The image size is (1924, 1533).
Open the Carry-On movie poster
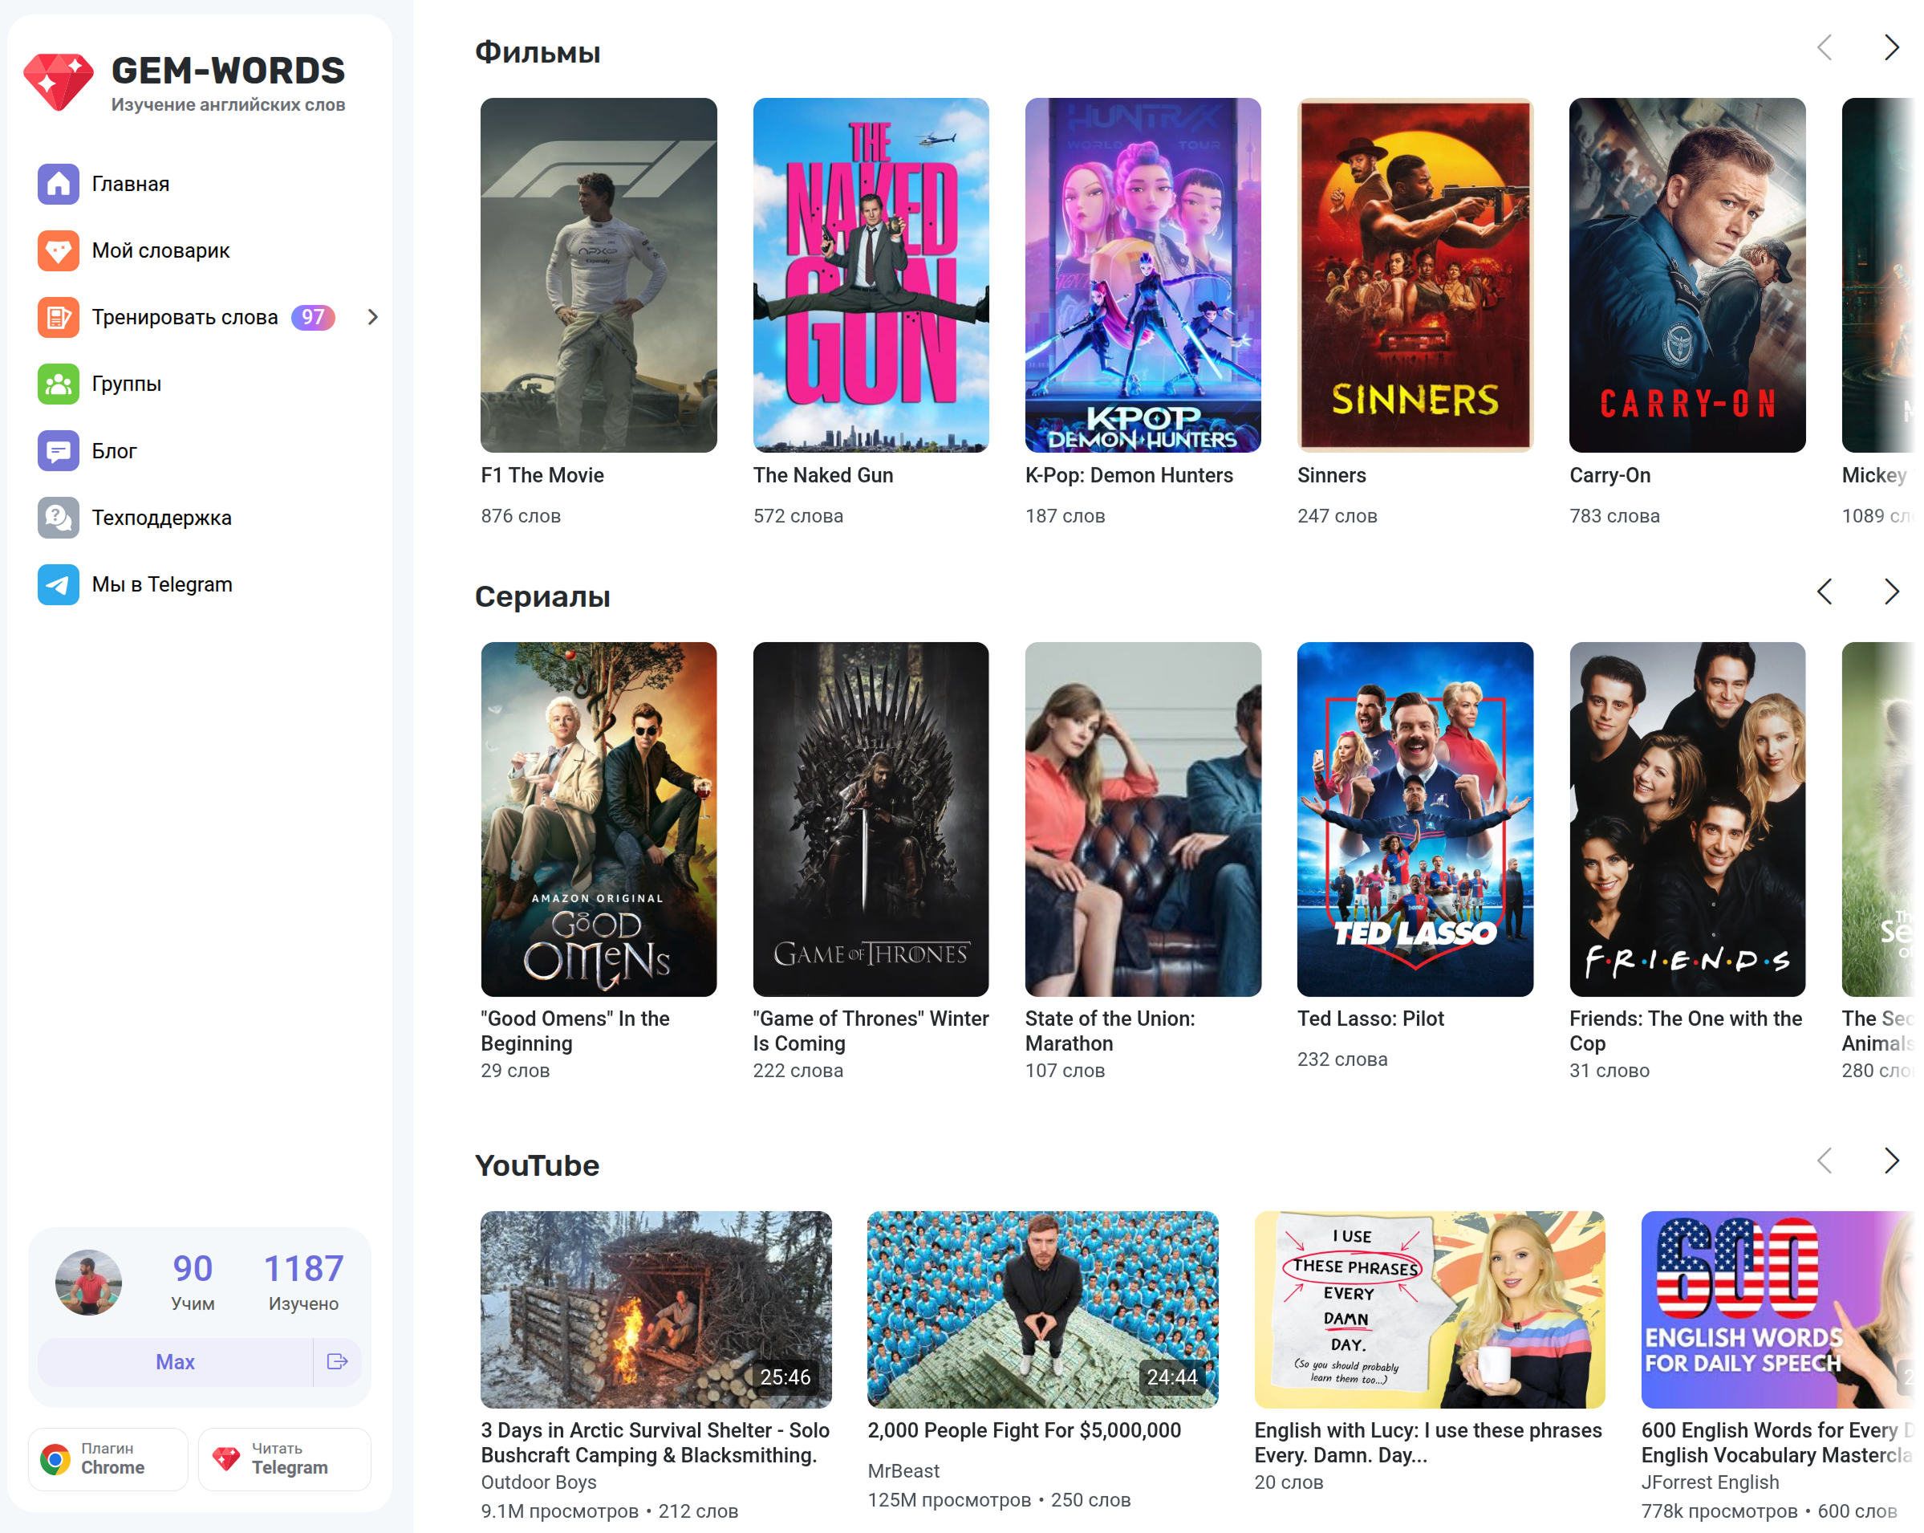pos(1687,275)
